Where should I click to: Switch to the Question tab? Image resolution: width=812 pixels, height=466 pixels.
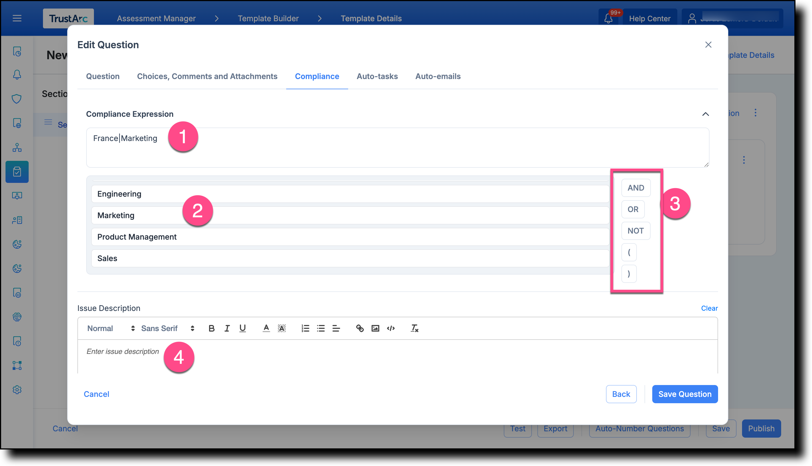pos(103,76)
